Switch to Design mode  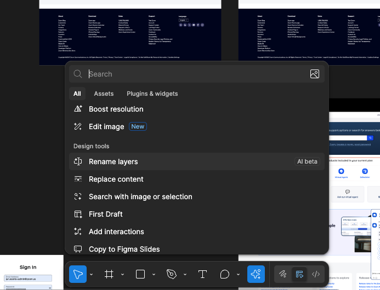coord(299,274)
